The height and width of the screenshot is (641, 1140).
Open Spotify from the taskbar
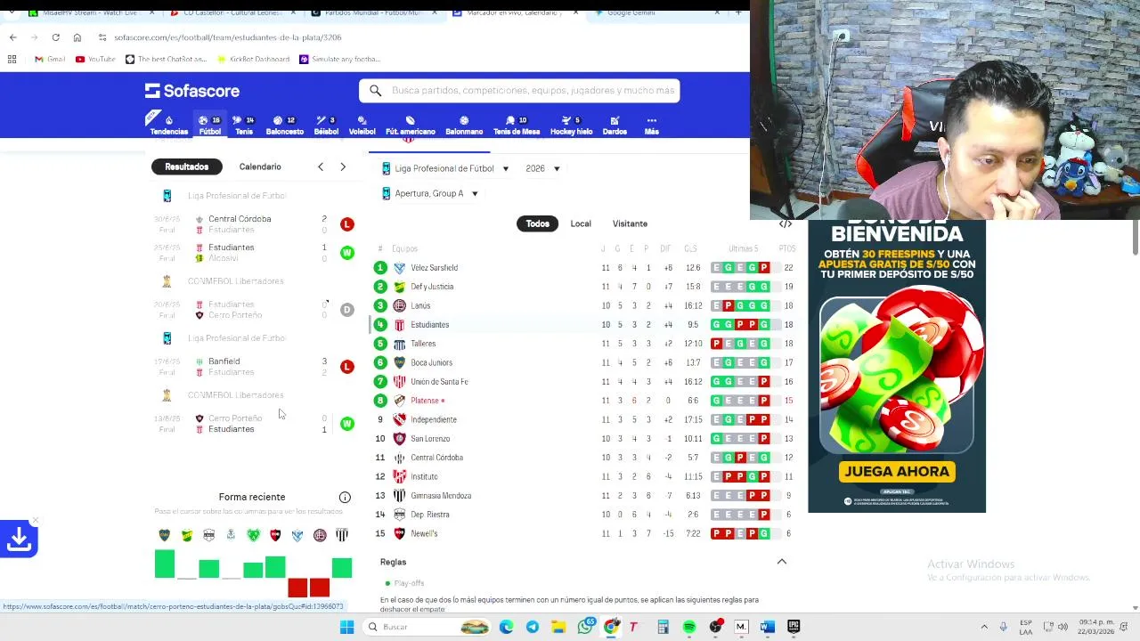(x=689, y=627)
